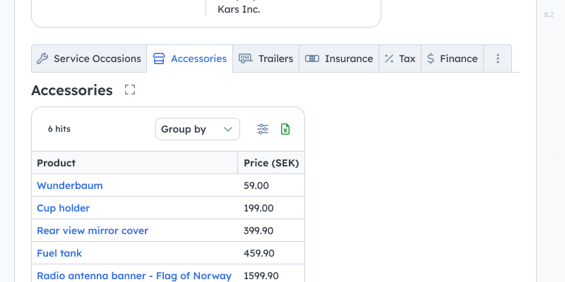Export accessories table to Excel
This screenshot has width=565, height=282.
tap(285, 129)
